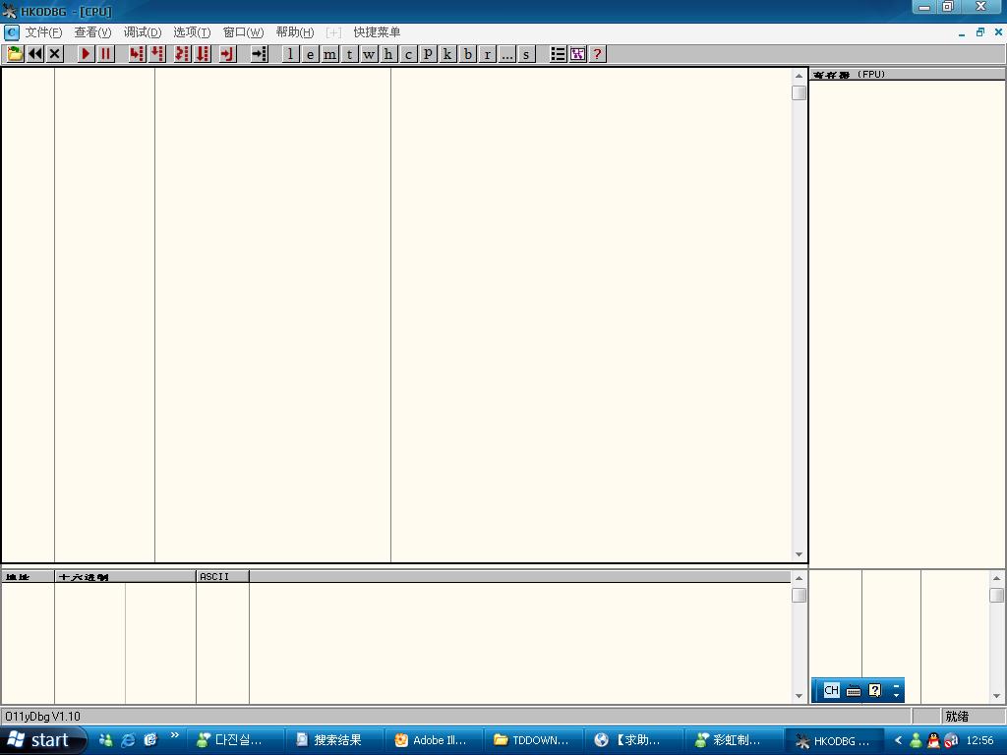Open Windows list with 'w' button
The height and width of the screenshot is (755, 1007).
pyautogui.click(x=370, y=54)
